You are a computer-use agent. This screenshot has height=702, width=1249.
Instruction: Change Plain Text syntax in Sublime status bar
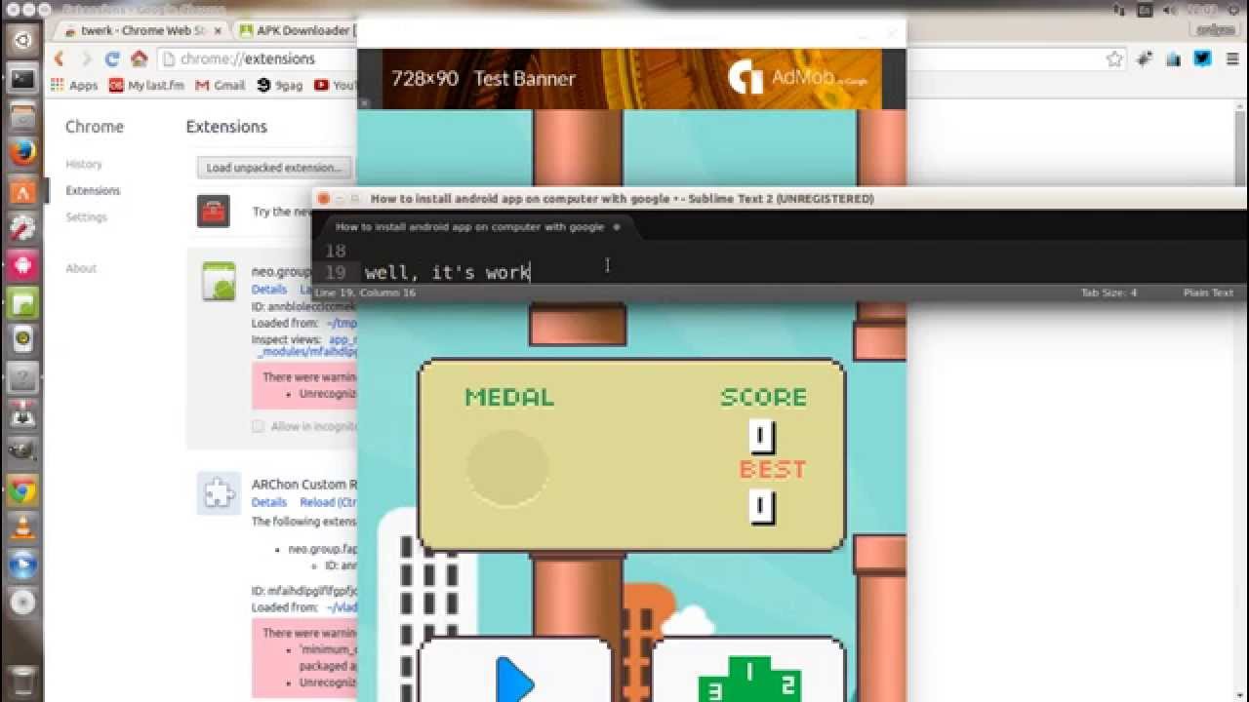click(1208, 292)
